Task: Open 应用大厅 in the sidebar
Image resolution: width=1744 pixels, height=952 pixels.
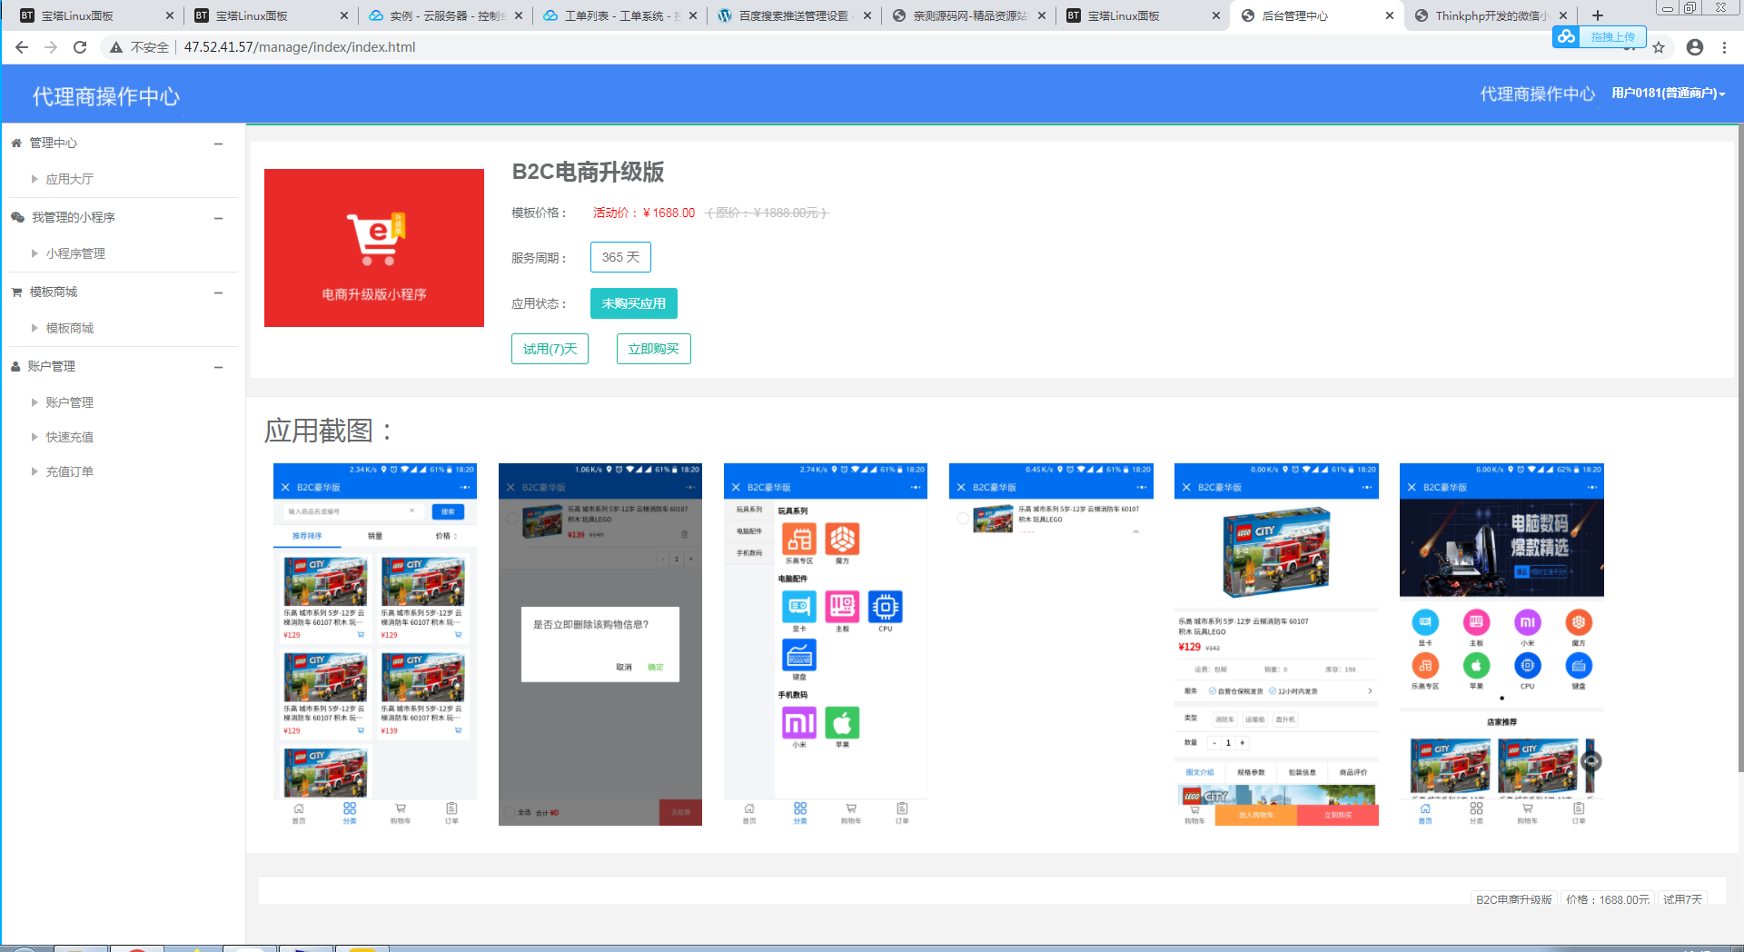Action: click(70, 179)
